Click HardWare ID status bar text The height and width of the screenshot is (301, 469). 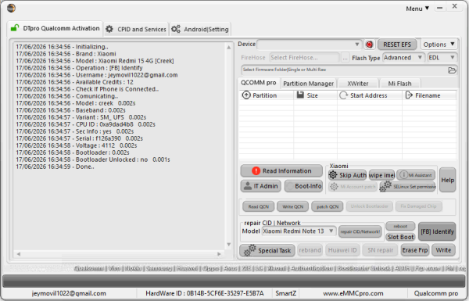pyautogui.click(x=205, y=293)
